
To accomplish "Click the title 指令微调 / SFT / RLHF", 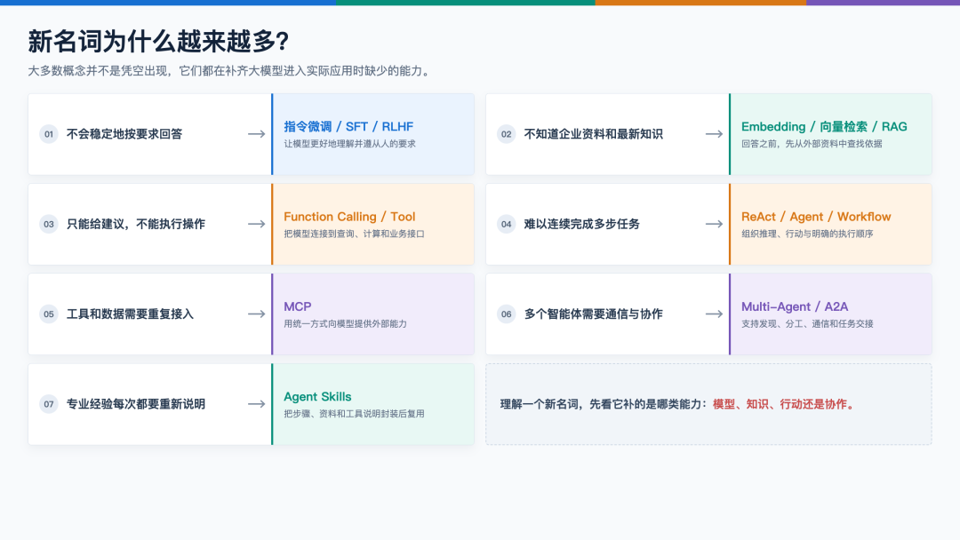I will click(348, 127).
